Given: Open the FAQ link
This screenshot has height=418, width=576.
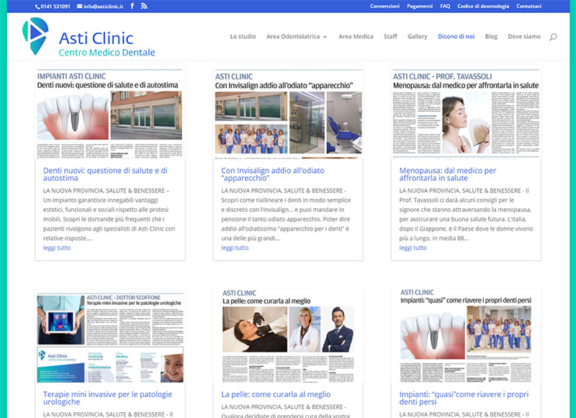Looking at the screenshot, I should (x=445, y=6).
